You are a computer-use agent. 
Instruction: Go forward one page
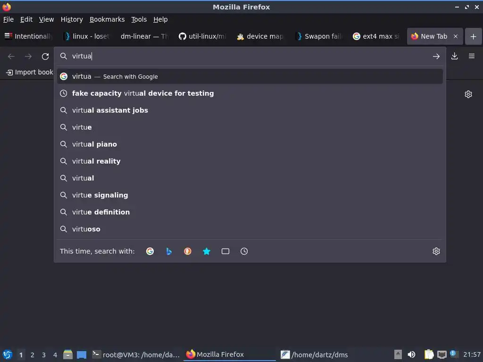[28, 57]
